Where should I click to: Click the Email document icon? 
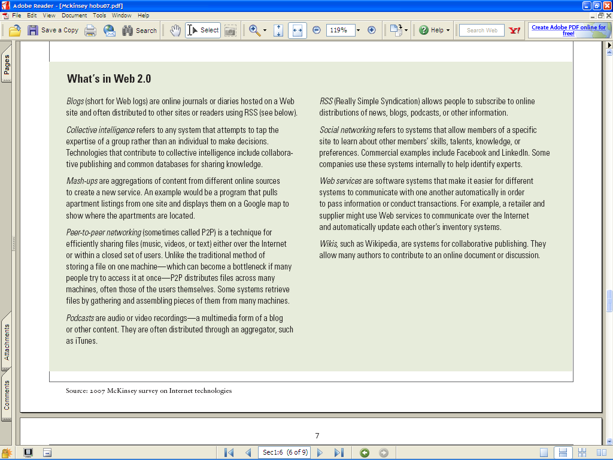click(110, 30)
